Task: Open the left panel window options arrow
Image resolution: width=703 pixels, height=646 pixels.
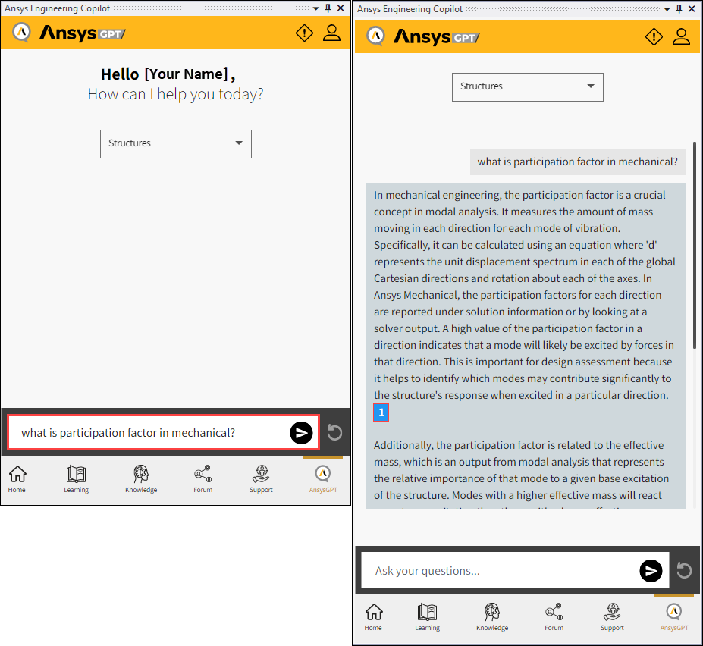Action: [316, 8]
